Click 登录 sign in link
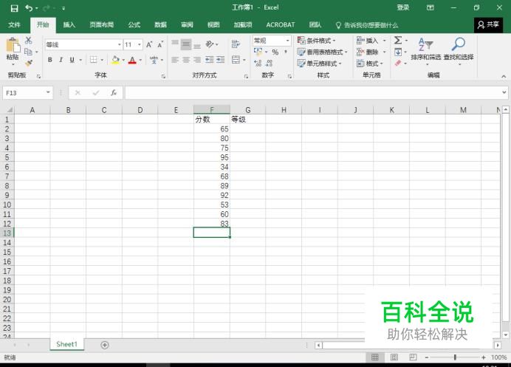Screen dimensions: 511x367 coord(402,7)
